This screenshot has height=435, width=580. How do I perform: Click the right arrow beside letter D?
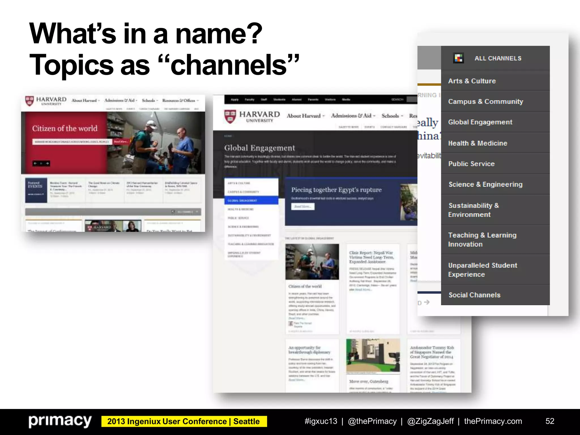427,302
